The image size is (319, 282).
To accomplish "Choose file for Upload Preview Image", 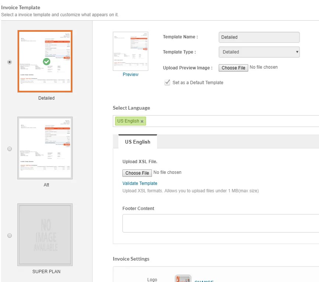I will click(233, 68).
